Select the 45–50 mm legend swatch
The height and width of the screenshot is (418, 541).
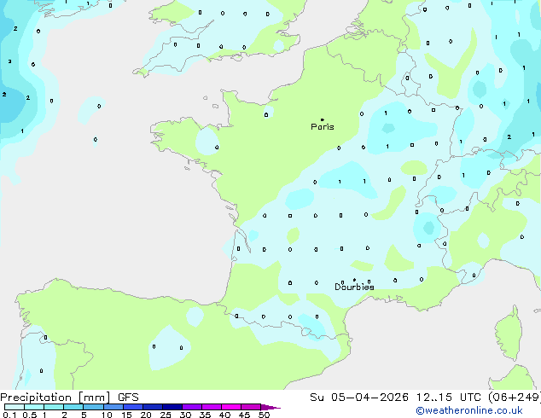251,407
